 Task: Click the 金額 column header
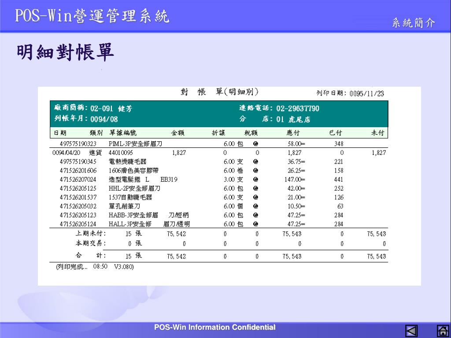(177, 133)
